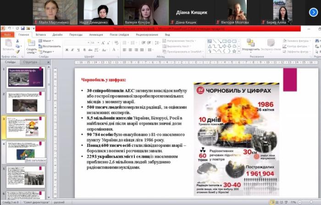321x205 pixels.
Task: Select the Format Painter brush icon
Action: click(17, 51)
